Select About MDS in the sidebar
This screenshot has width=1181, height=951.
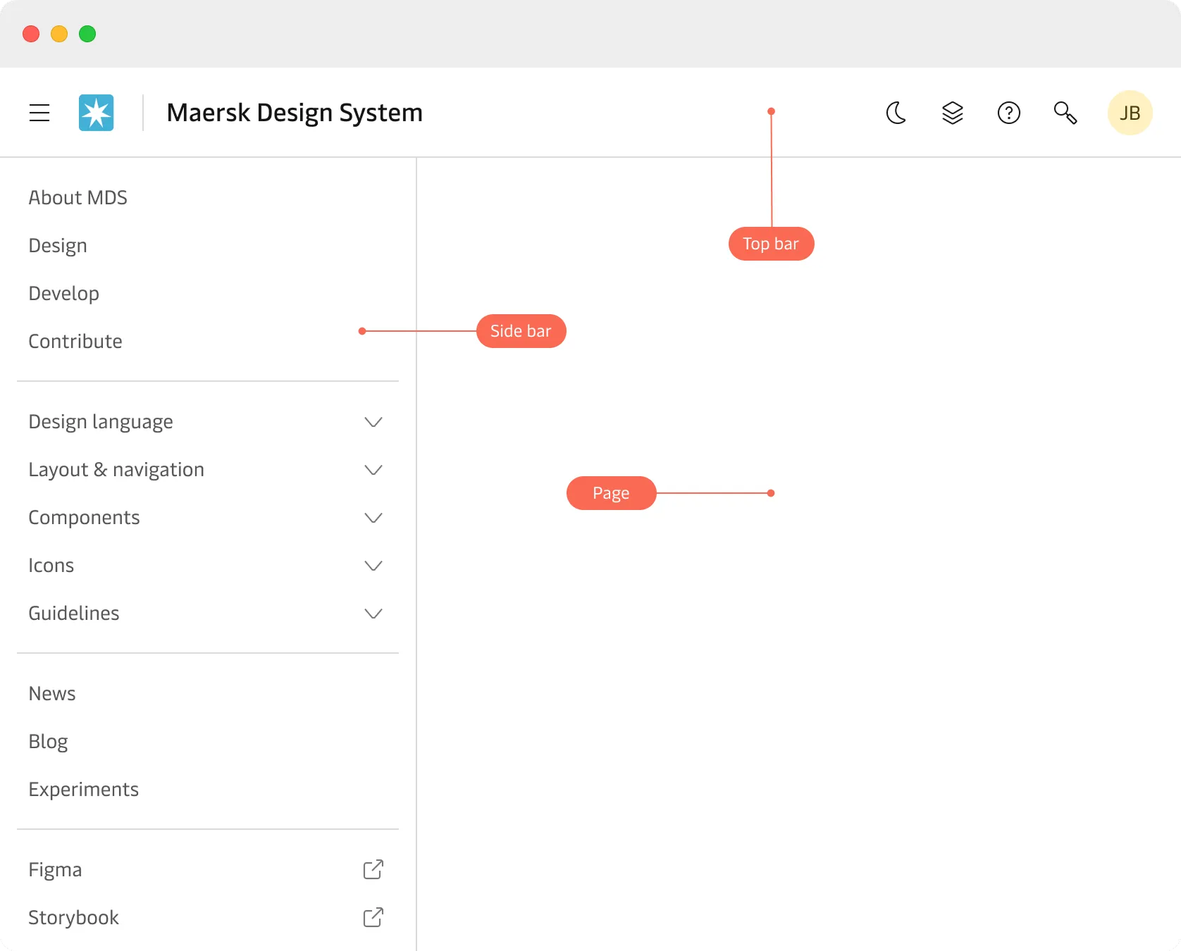click(x=78, y=198)
